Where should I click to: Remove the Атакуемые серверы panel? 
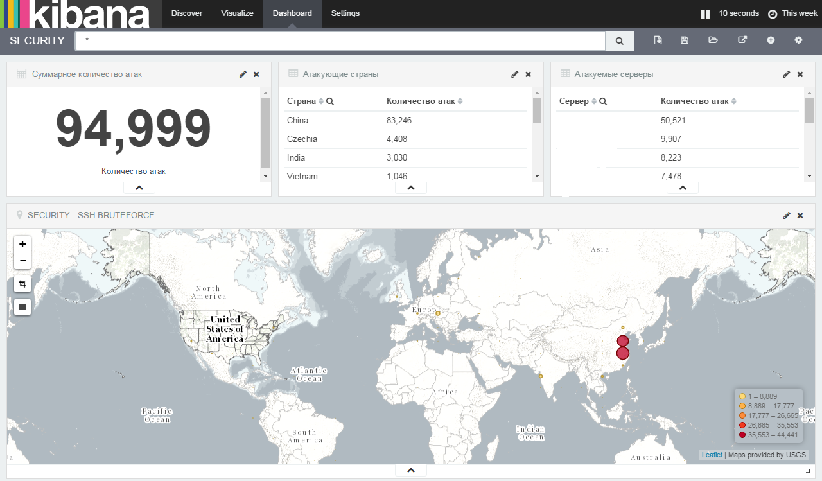pos(800,74)
